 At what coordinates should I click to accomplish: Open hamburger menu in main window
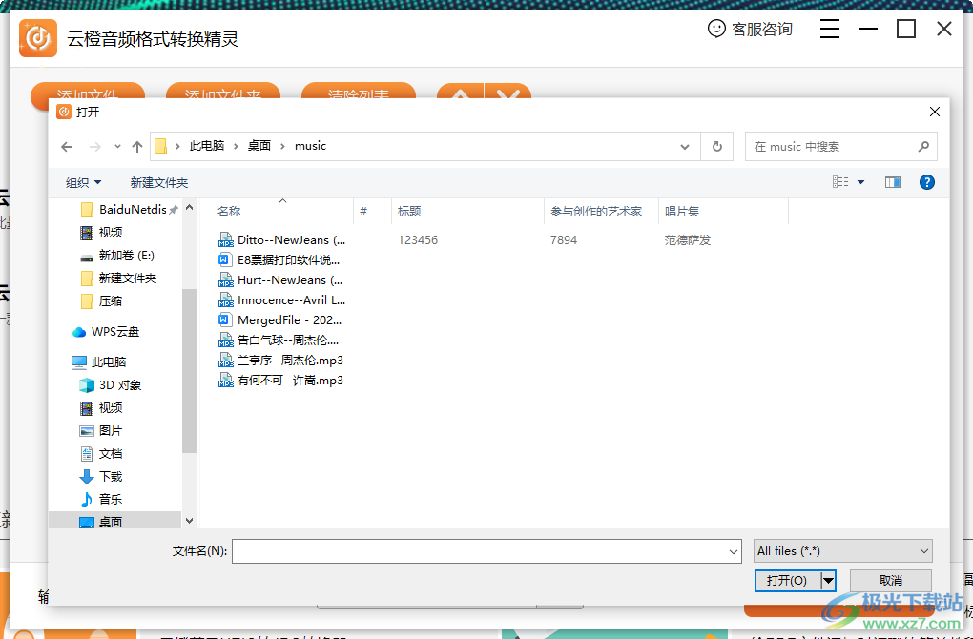pyautogui.click(x=830, y=30)
